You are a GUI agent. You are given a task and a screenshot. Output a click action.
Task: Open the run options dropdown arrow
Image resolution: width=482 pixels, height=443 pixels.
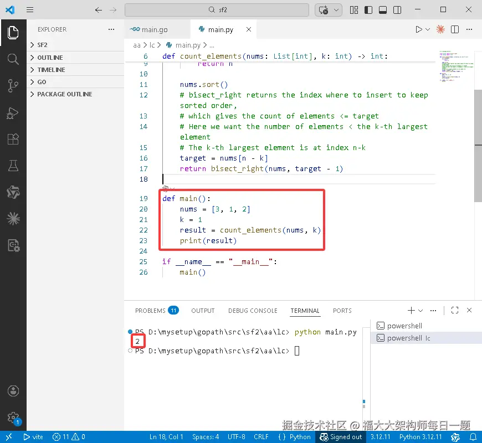(428, 29)
